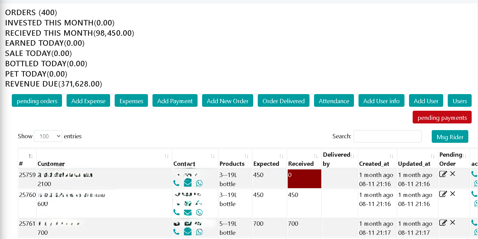The height and width of the screenshot is (239, 478).
Task: Cancel pending order 25759 with X icon
Action: tap(453, 174)
